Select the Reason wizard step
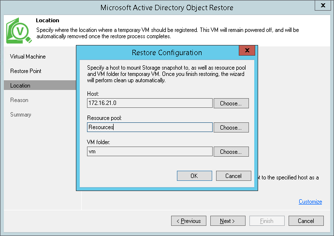Viewport: 334px width, 236px height. point(19,100)
